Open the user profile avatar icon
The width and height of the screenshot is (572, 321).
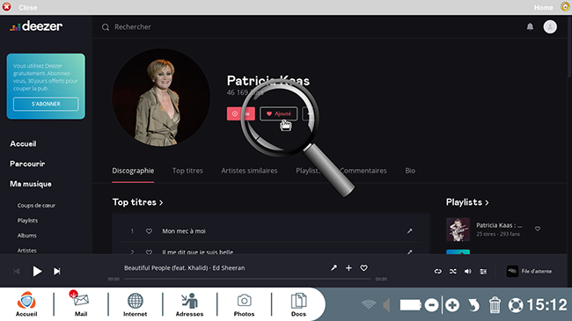[x=550, y=26]
